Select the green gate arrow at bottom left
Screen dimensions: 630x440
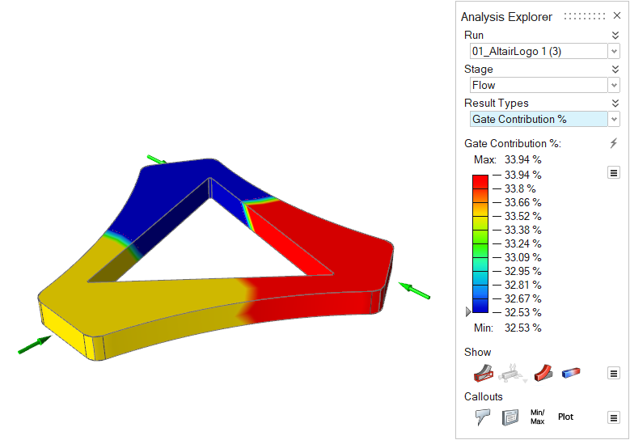click(35, 345)
